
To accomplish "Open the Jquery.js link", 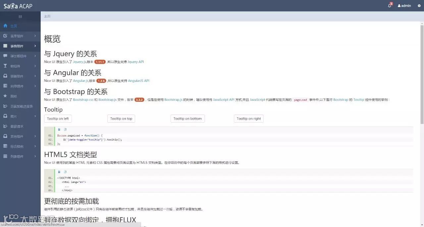I will [79, 62].
